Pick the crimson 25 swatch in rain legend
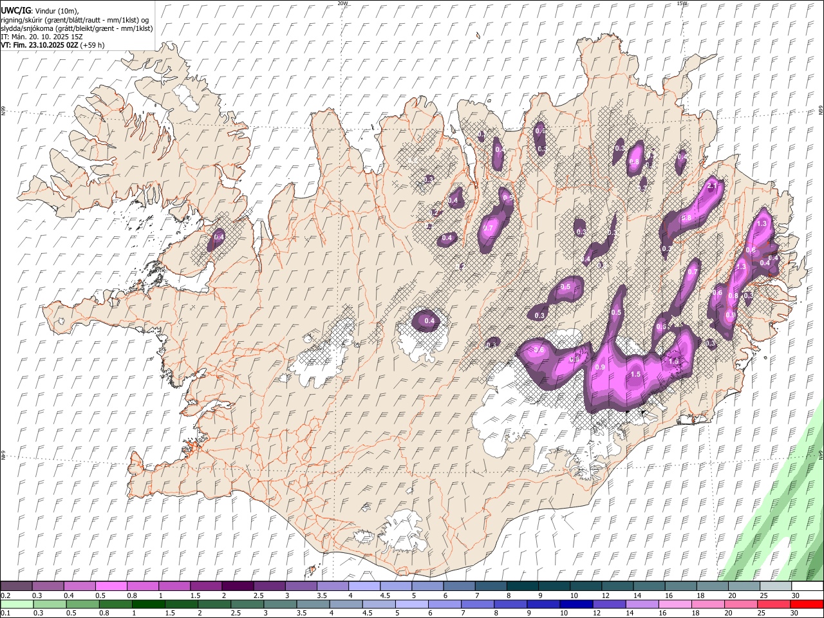Image resolution: width=824 pixels, height=618 pixels. click(774, 604)
